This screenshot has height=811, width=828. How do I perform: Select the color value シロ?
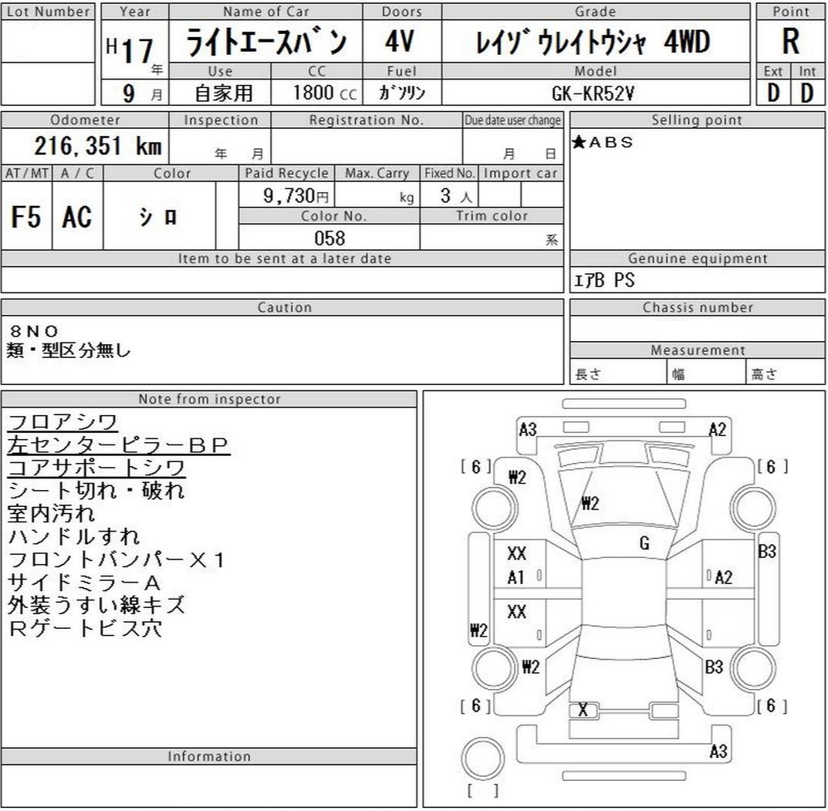pyautogui.click(x=158, y=217)
